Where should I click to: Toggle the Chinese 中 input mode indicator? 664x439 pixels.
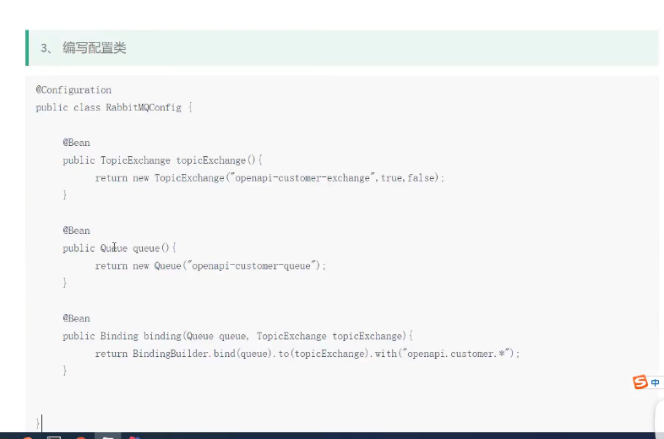pyautogui.click(x=656, y=383)
